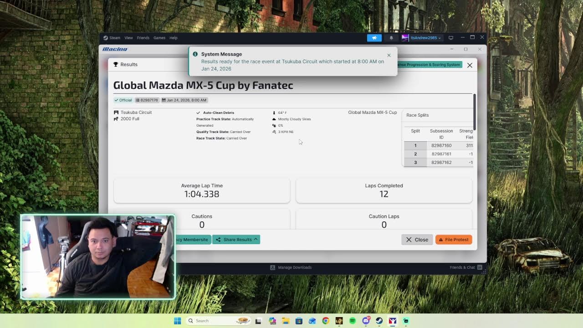This screenshot has height=328, width=583.
Task: Click the webcam overlay thumbnail
Action: pos(97,257)
